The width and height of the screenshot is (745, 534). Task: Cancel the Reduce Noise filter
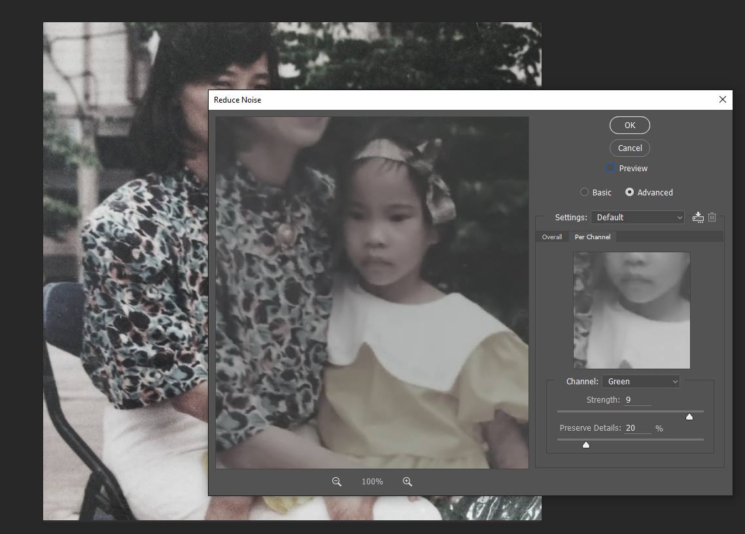tap(630, 148)
